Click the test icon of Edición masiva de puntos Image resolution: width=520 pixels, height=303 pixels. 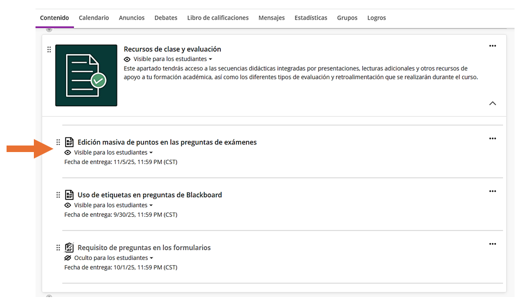pyautogui.click(x=69, y=142)
